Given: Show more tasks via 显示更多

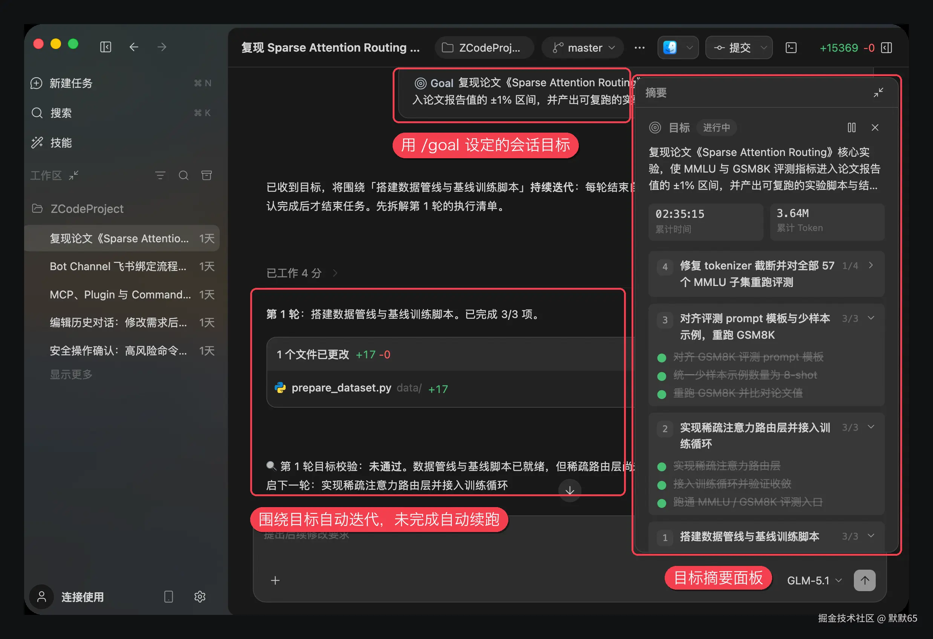Looking at the screenshot, I should 71,375.
